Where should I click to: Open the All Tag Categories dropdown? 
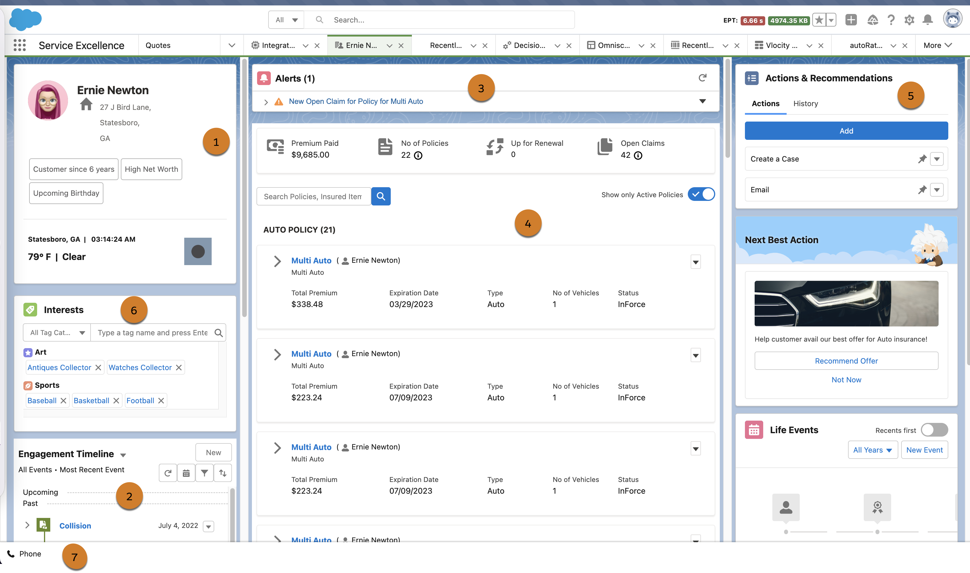(57, 332)
